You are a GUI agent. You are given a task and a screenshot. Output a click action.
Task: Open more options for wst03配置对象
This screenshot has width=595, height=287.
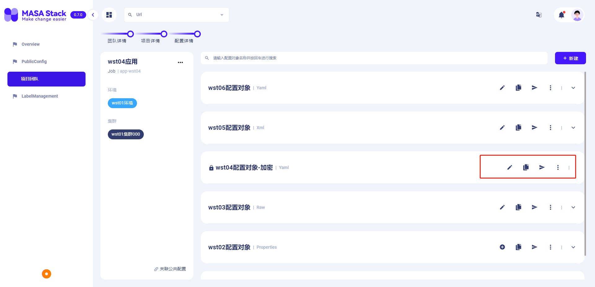point(550,207)
